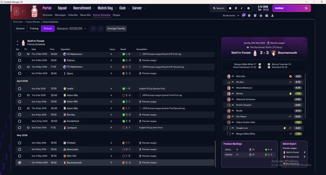Switch to the Messages tab
This screenshot has width=326, height=175.
(x=60, y=15)
